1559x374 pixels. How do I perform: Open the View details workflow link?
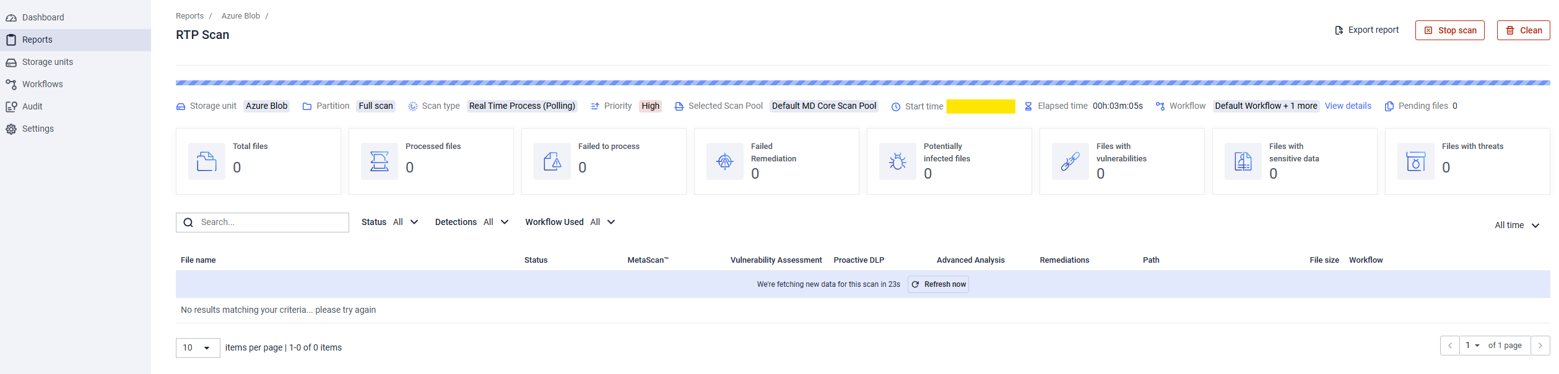[x=1347, y=106]
